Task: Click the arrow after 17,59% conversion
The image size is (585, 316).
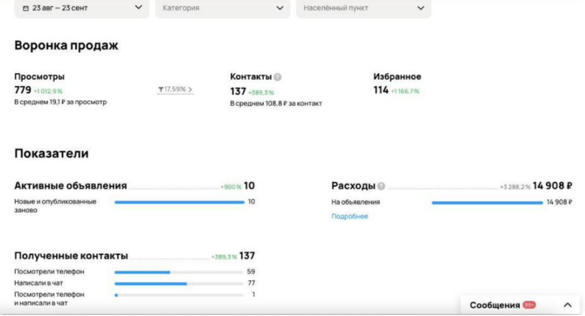Action: 191,89
